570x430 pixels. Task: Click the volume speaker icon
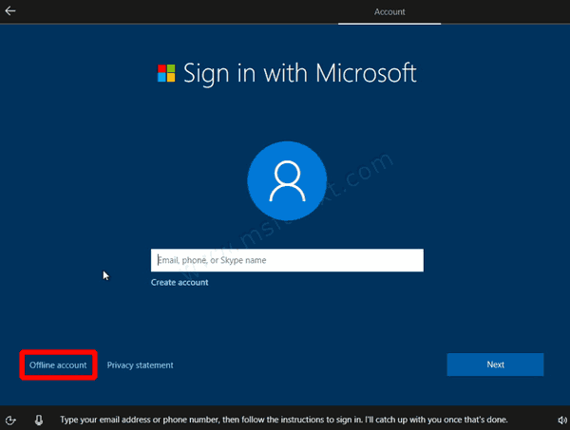[562, 421]
